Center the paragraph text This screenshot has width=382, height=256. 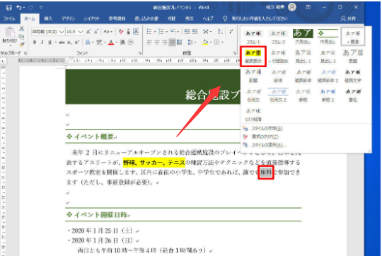coord(157,42)
